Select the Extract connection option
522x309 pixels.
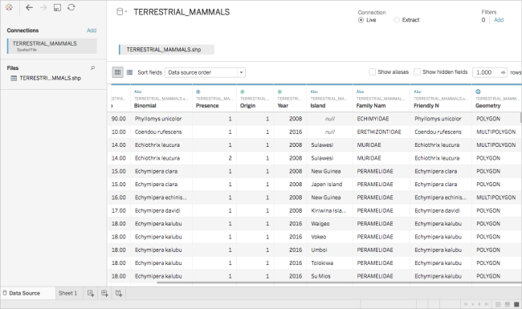[397, 20]
